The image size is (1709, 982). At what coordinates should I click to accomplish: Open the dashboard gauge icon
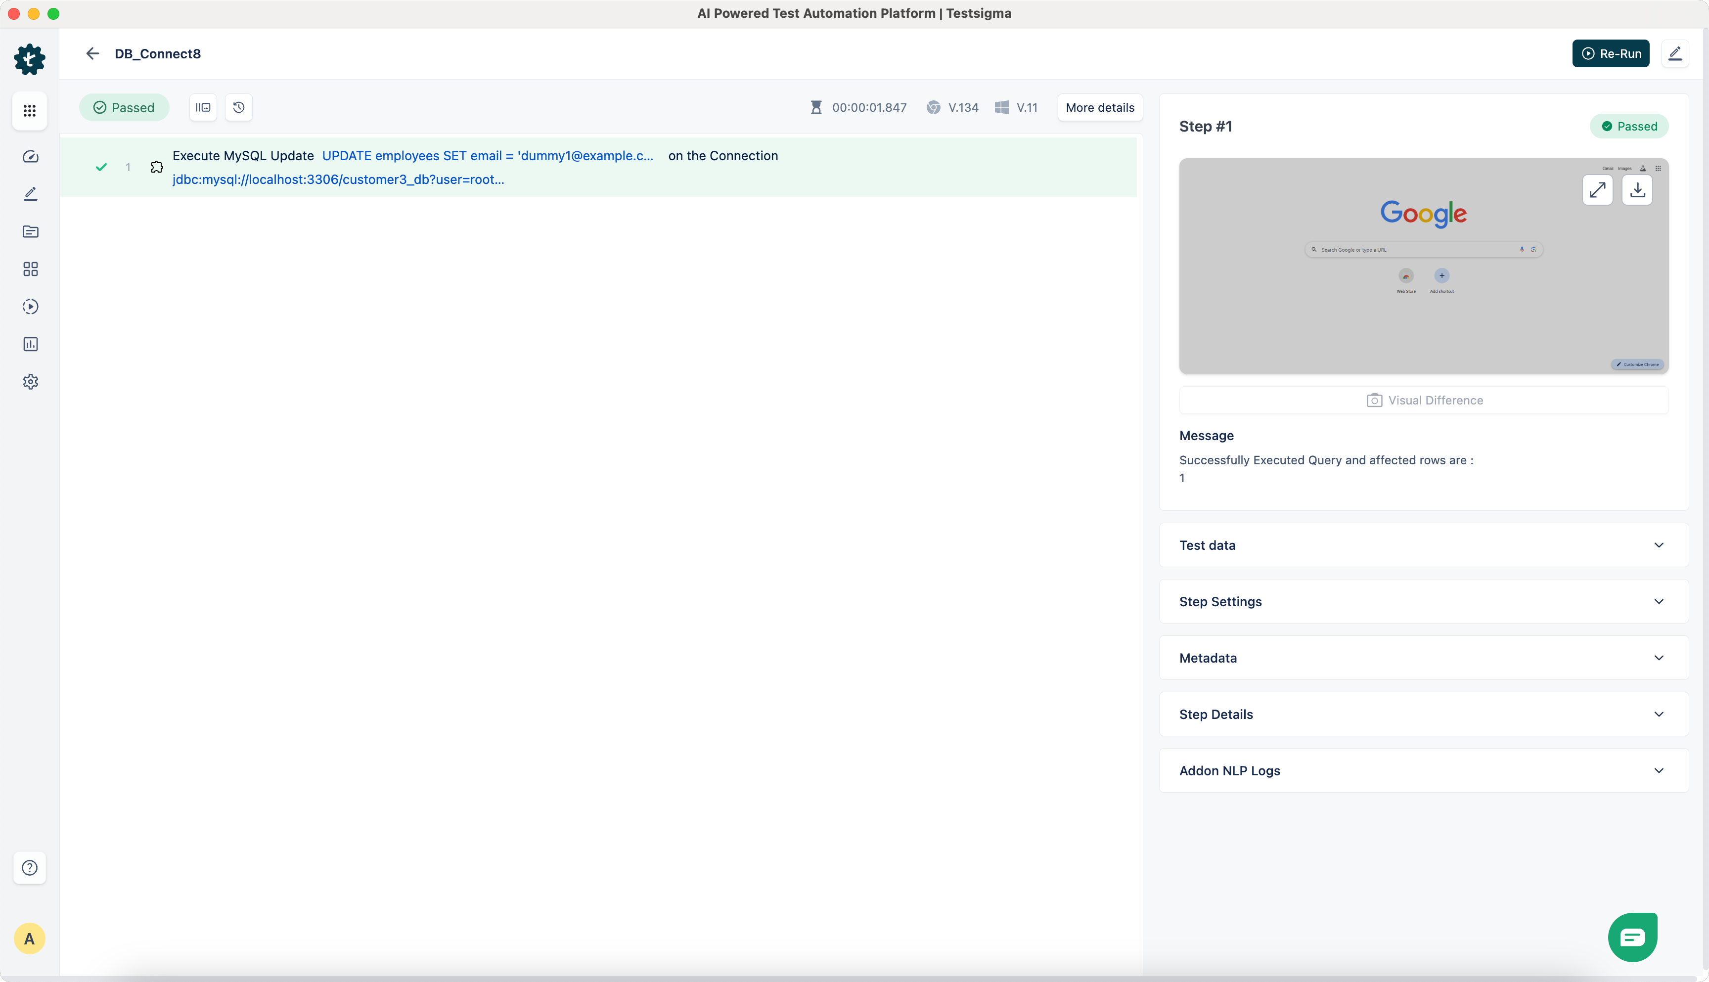[30, 157]
